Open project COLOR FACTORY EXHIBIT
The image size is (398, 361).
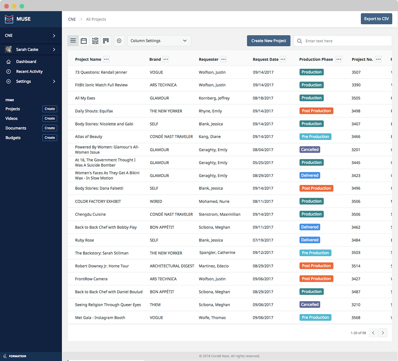point(98,201)
